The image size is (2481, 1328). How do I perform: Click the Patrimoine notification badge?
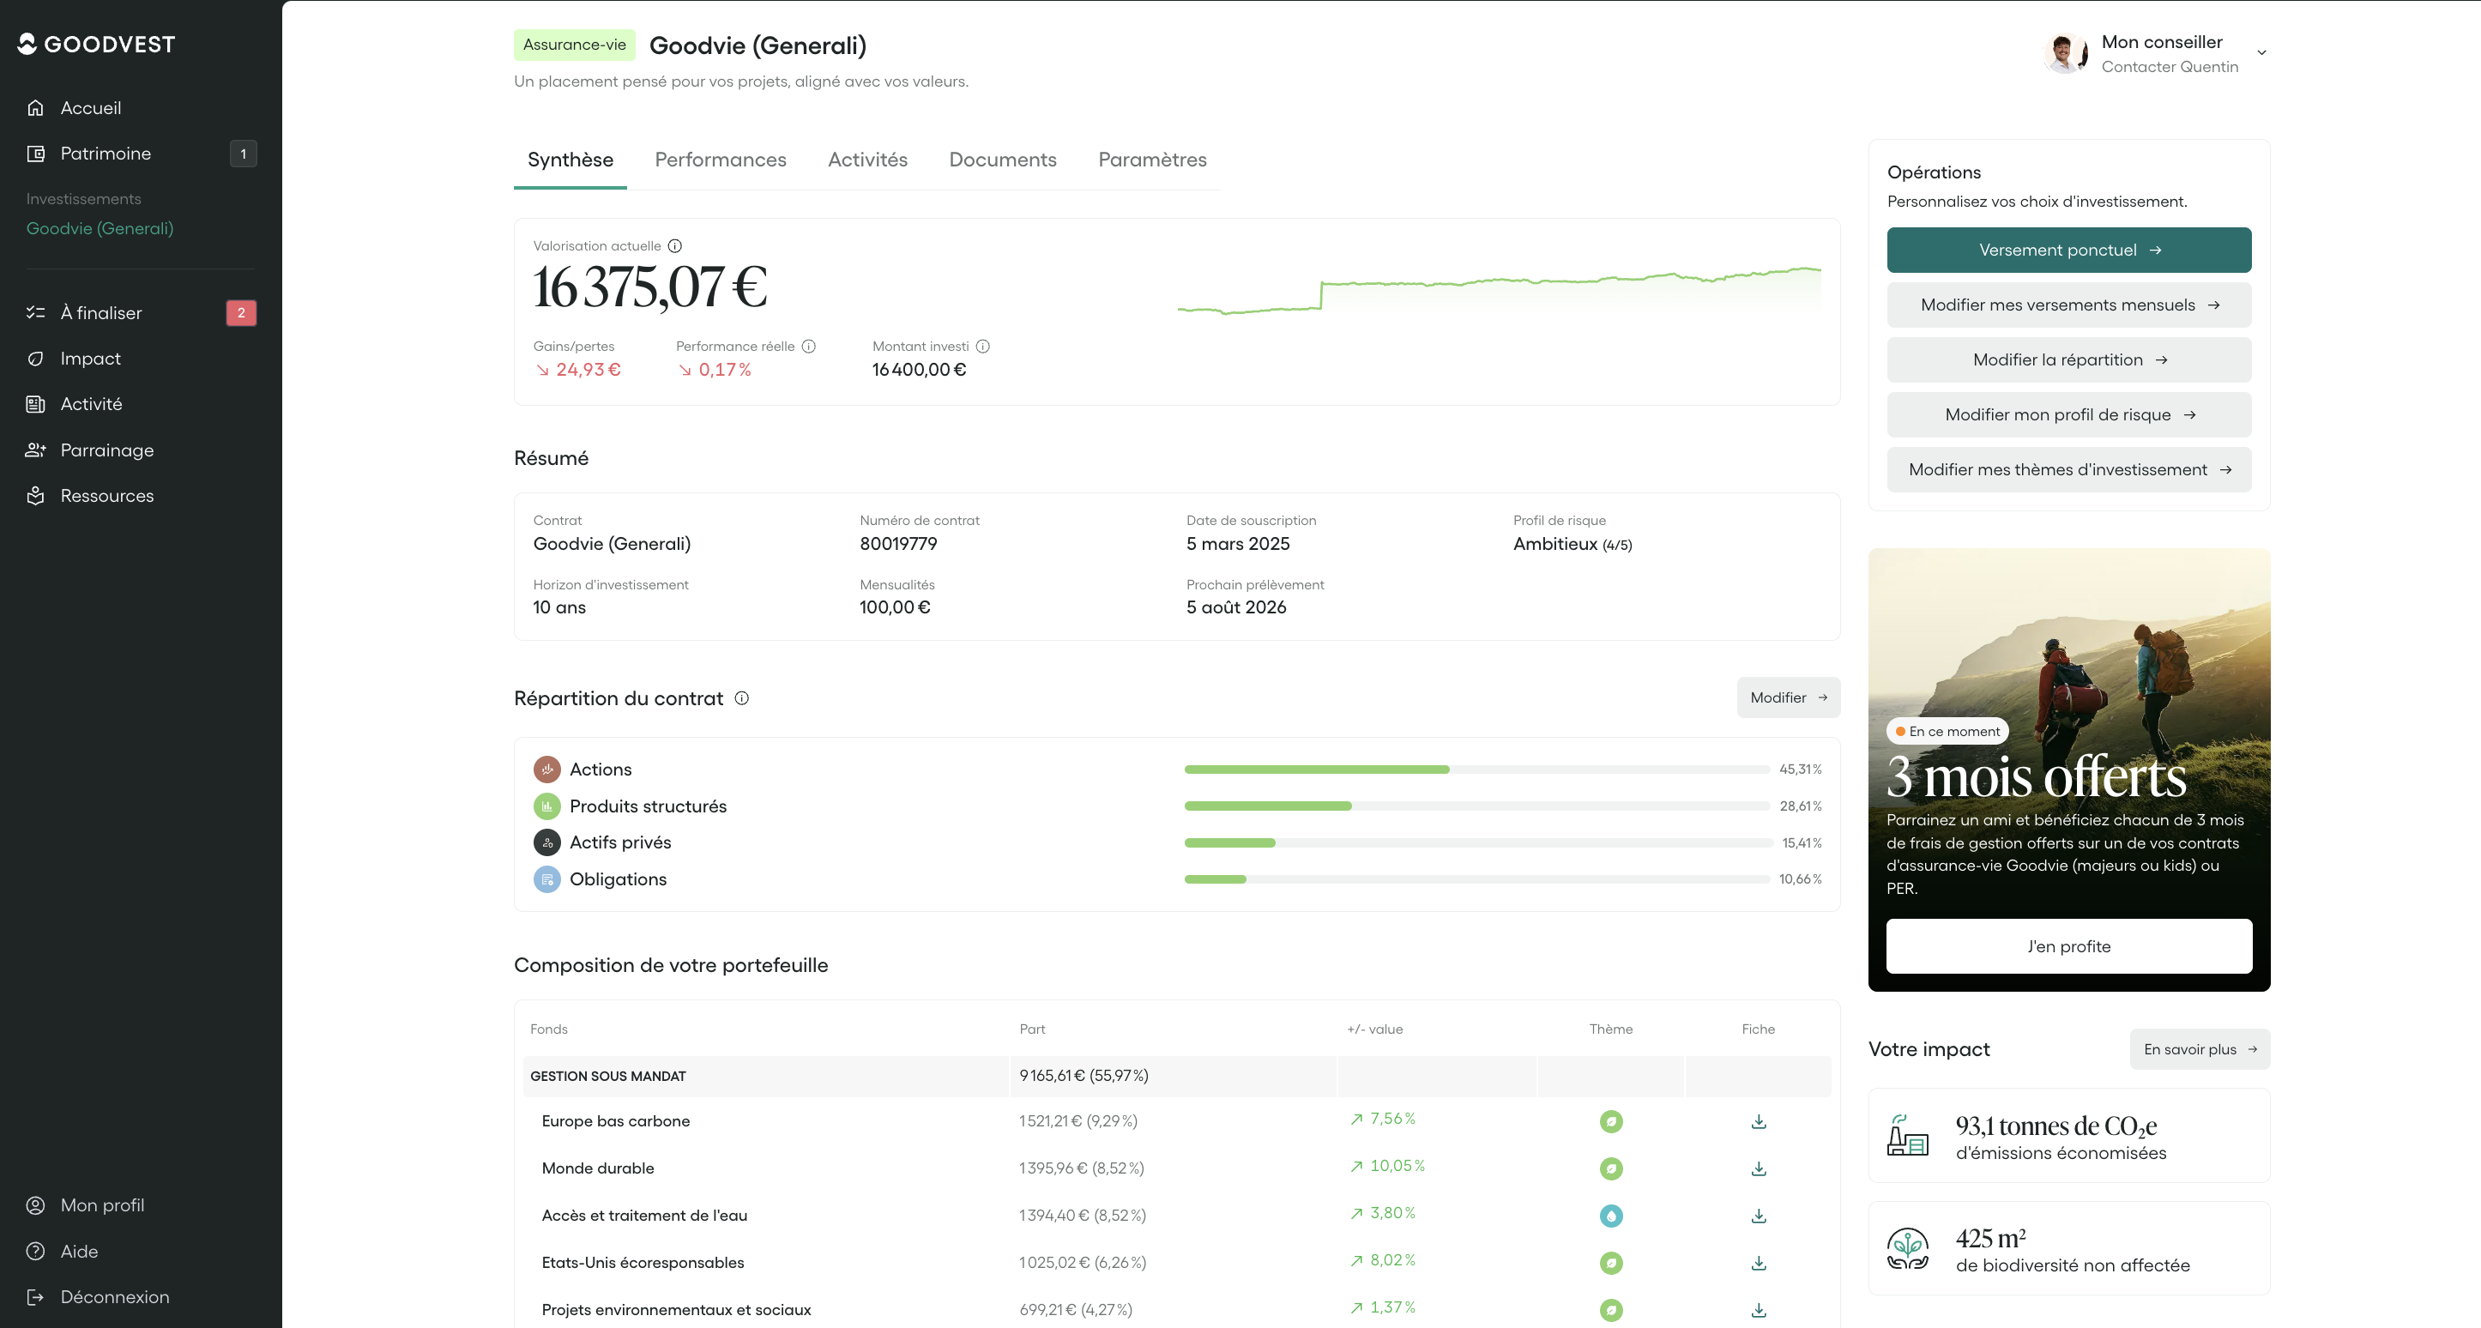(x=243, y=153)
